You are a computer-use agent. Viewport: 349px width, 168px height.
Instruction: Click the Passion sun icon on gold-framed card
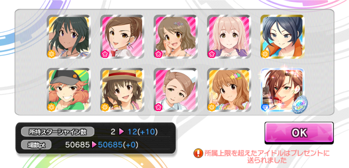click(265, 54)
